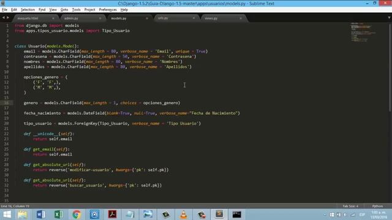Open the system clock and date
This screenshot has height=220, width=392.
[379, 215]
